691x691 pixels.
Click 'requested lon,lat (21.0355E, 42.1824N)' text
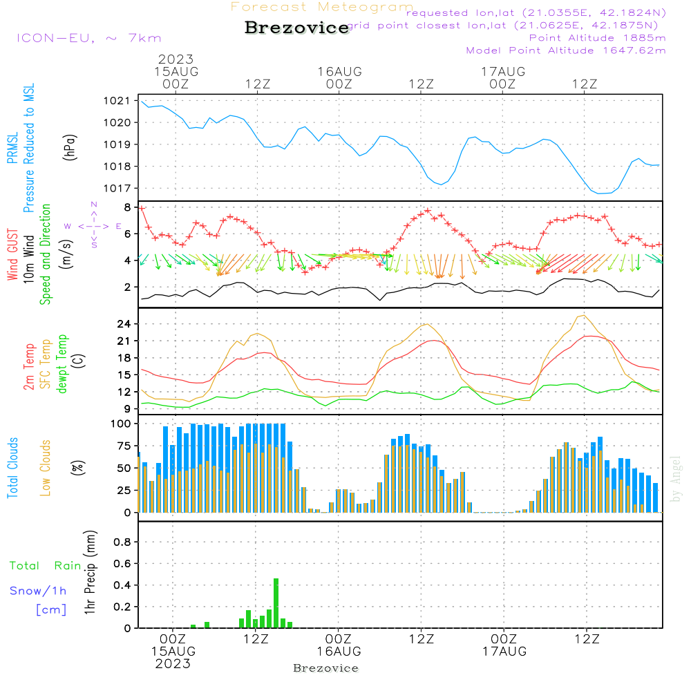(x=536, y=13)
